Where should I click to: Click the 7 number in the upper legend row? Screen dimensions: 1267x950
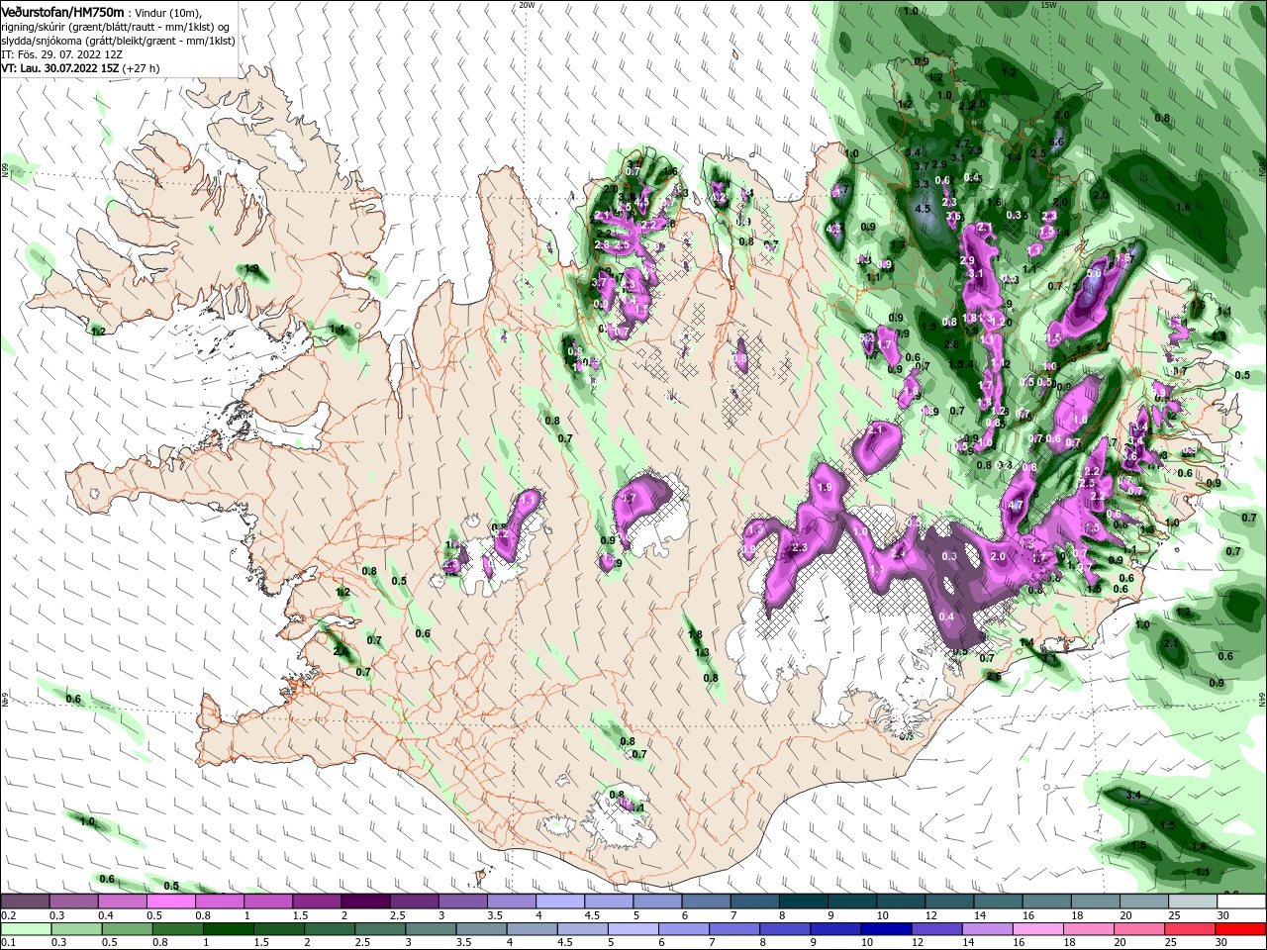[732, 915]
